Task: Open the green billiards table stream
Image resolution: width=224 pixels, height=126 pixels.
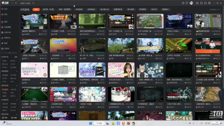Action: pos(34,94)
